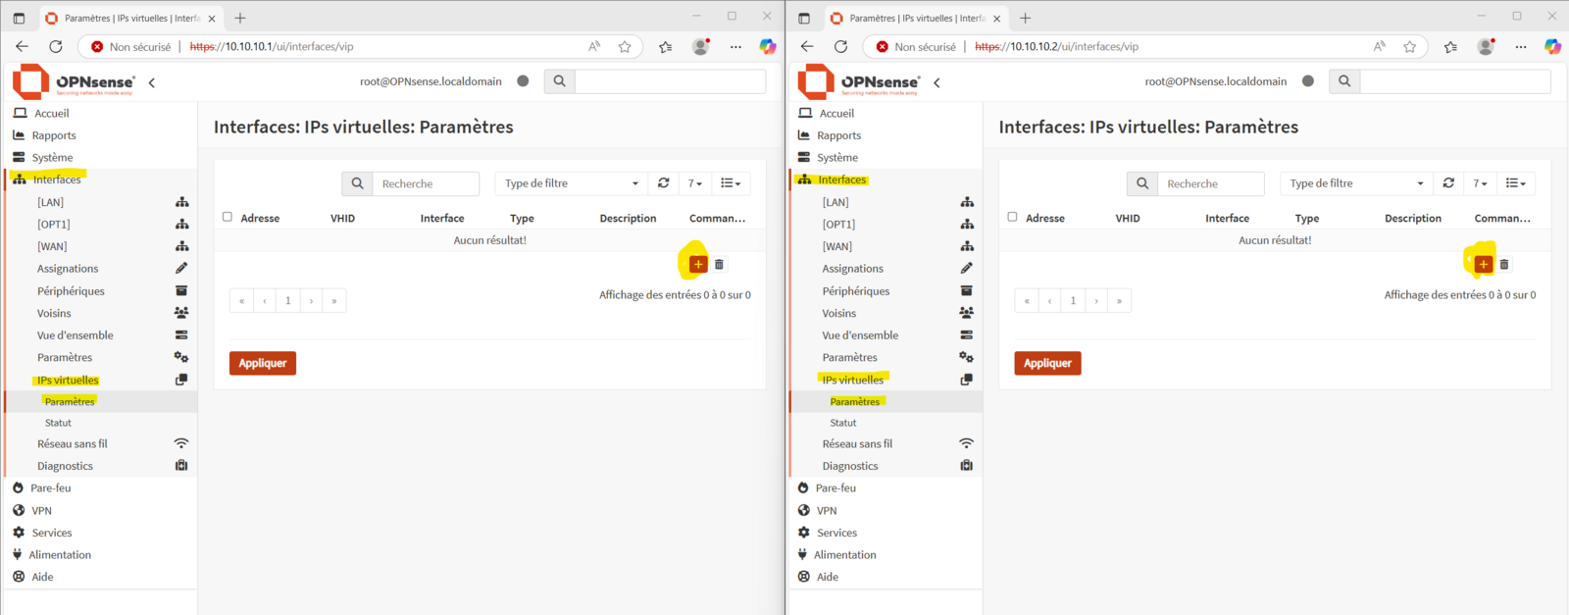The width and height of the screenshot is (1569, 615).
Task: Click the add (+) button in the 10.10.10.1 window
Action: pyautogui.click(x=698, y=264)
